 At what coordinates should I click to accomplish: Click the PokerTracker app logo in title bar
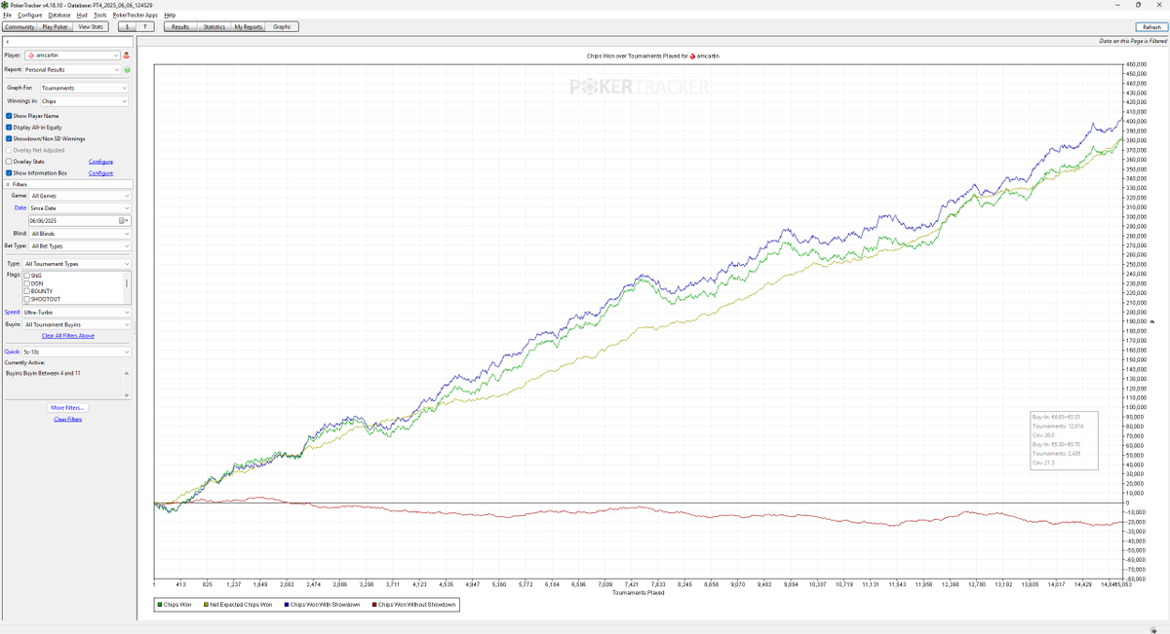[6, 5]
